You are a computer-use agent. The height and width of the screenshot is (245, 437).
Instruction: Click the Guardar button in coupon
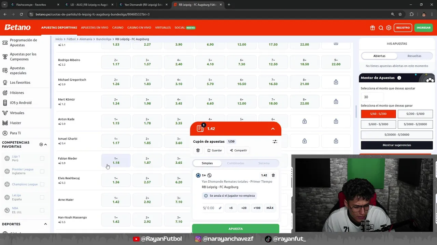click(215, 150)
